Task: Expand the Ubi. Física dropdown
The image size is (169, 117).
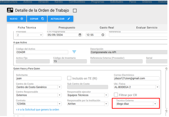Action: (157, 87)
